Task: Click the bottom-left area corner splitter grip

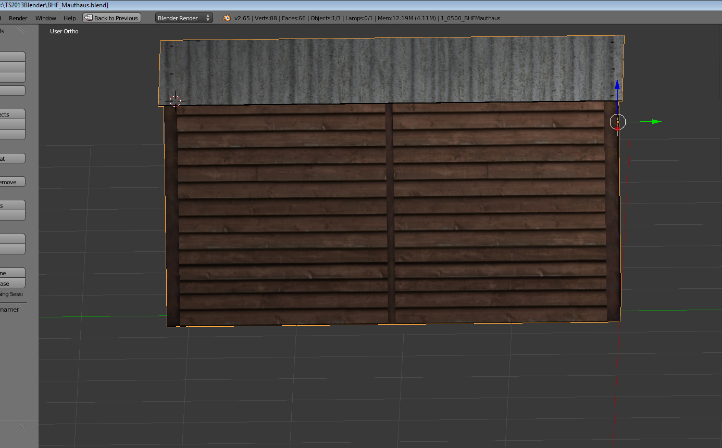Action: coord(20,427)
